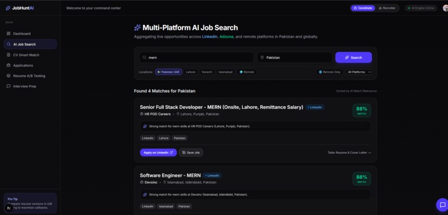Click the magnifier icon in keyword field
Viewport: 448px width, 215px height.
coord(145,57)
